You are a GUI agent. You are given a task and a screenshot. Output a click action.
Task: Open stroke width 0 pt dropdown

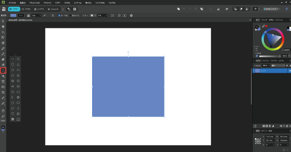(x=40, y=15)
